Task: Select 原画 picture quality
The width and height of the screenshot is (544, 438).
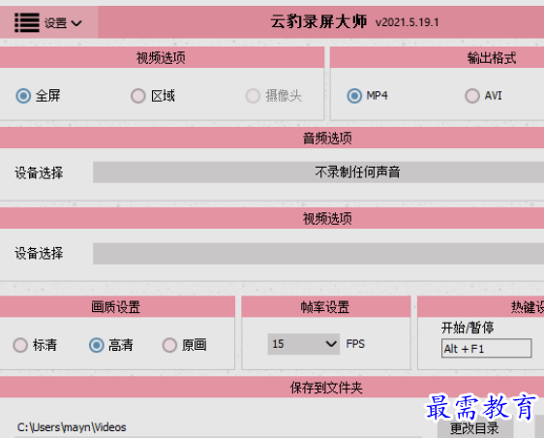Action: pyautogui.click(x=169, y=345)
